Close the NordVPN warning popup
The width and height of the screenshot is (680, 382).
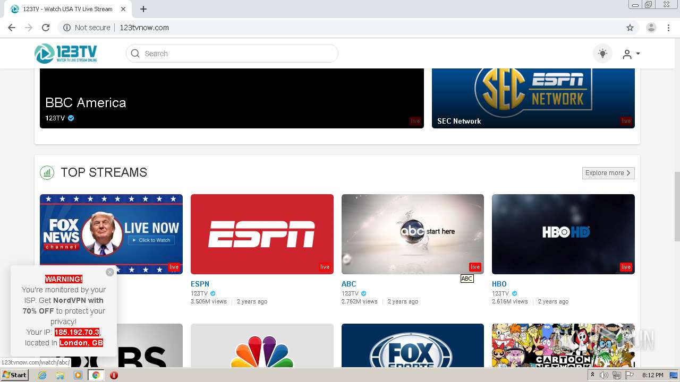click(x=109, y=272)
